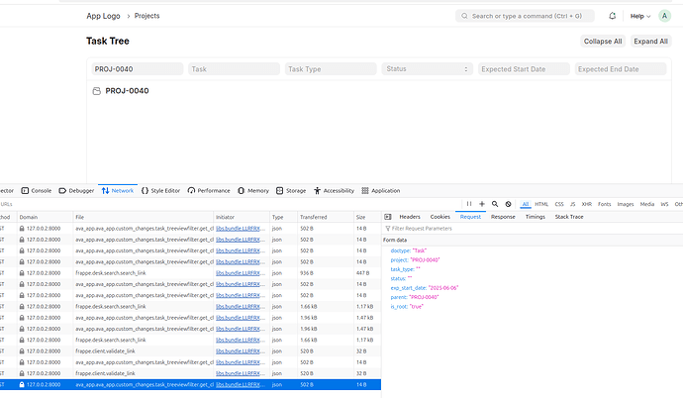Open the Help dropdown menu
This screenshot has height=398, width=683.
641,16
